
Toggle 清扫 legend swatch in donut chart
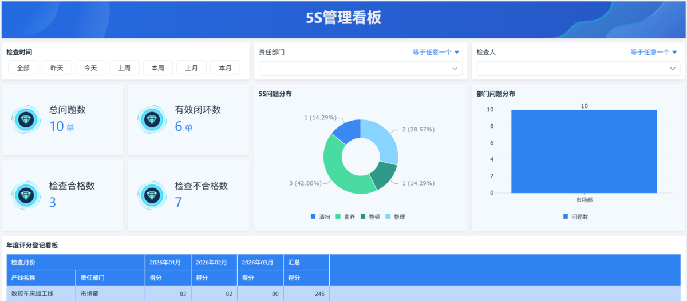click(x=313, y=216)
